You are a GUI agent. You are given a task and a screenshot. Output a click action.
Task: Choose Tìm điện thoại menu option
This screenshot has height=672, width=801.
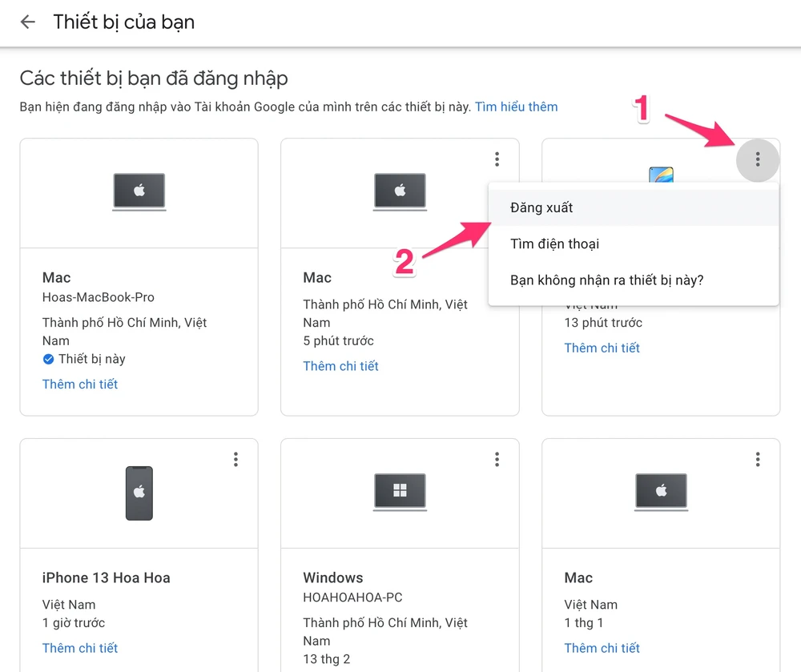(554, 243)
